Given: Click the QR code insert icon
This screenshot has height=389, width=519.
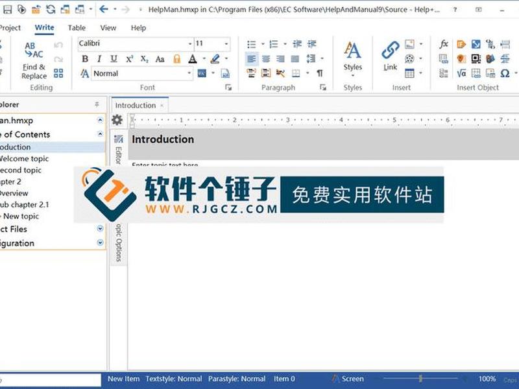Looking at the screenshot, I should [x=476, y=58].
